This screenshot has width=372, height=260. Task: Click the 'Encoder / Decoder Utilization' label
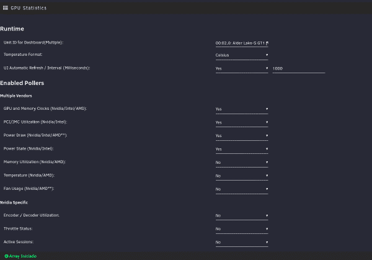tap(32, 215)
